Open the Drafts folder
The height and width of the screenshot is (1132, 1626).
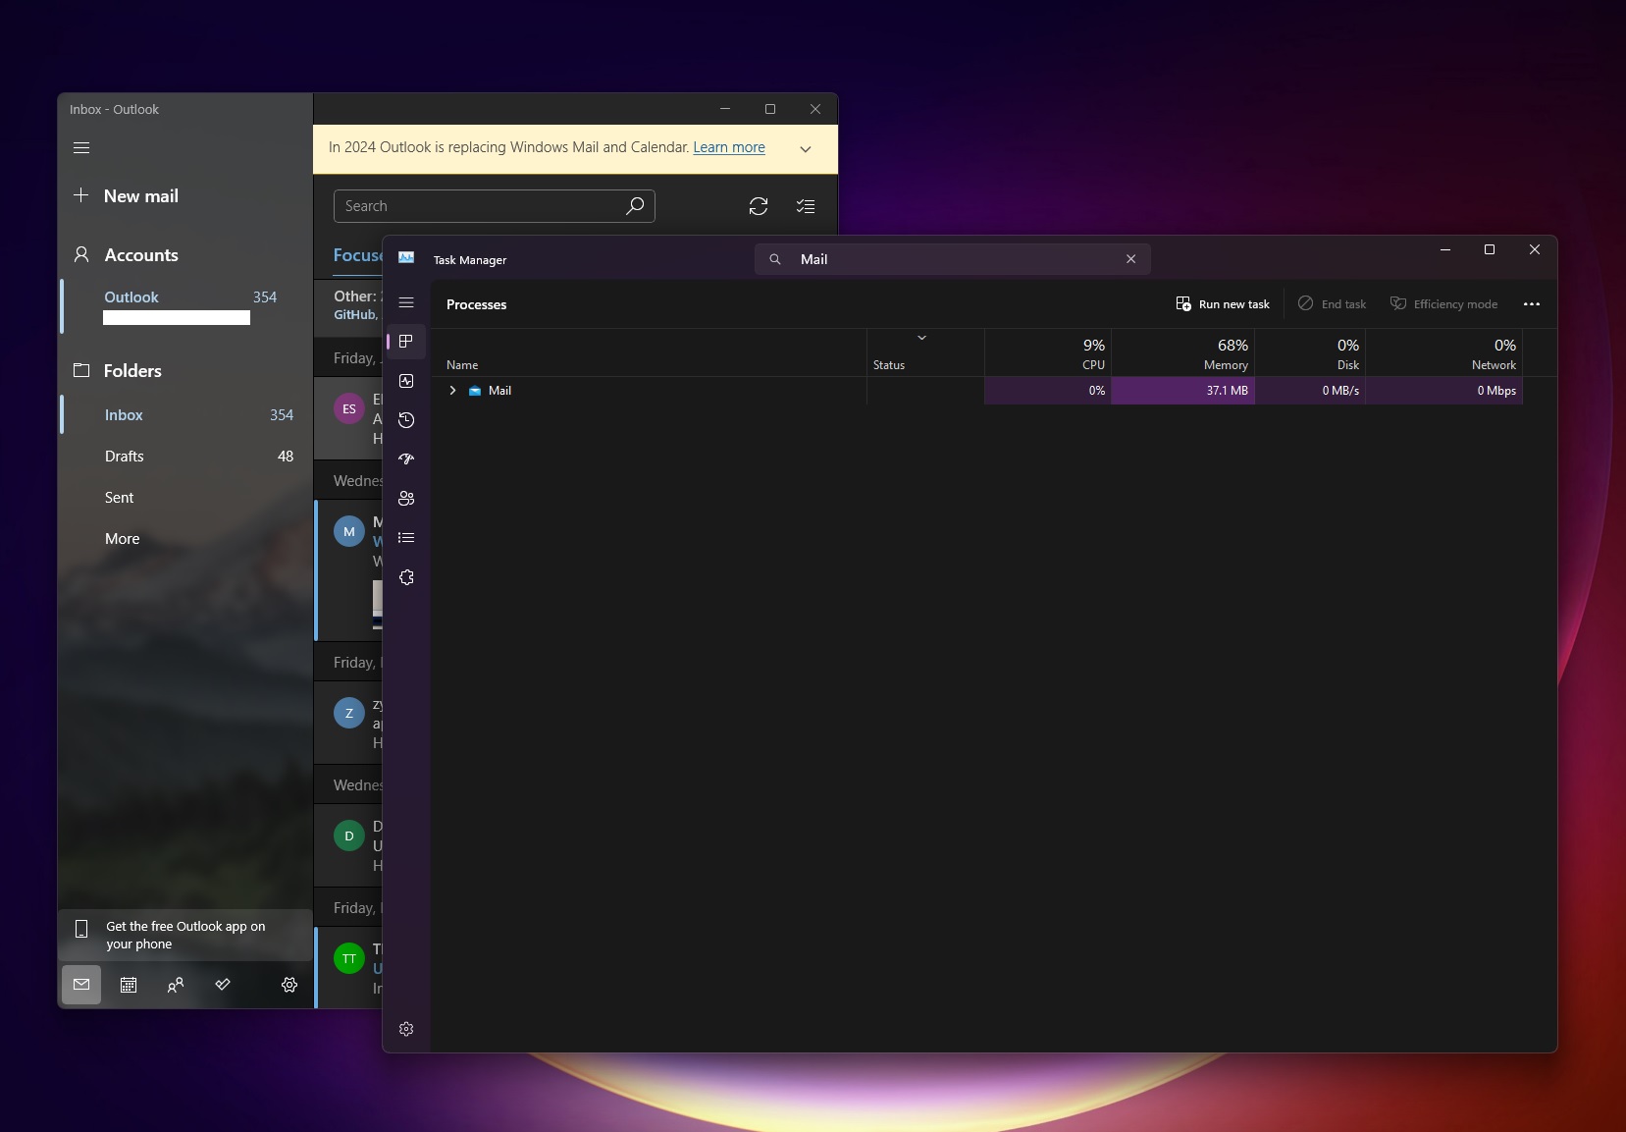tap(184, 457)
